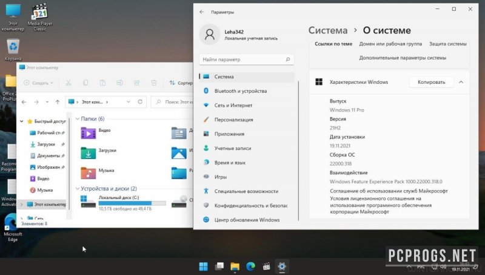Open 'Соглашение об использовании служб Майкрософт'
This screenshot has height=275, width=485.
pos(389,191)
